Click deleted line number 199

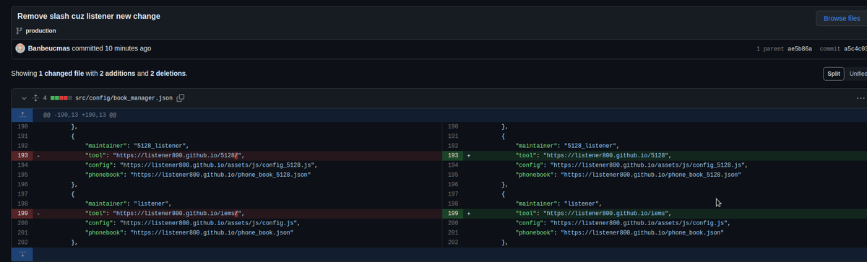tap(23, 213)
